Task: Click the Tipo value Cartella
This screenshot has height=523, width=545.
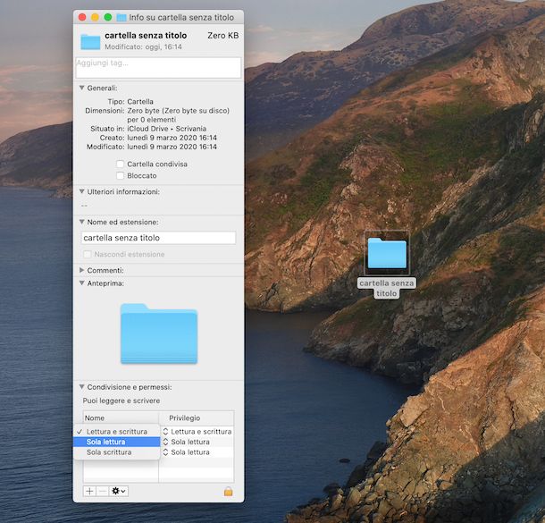Action: pos(140,102)
